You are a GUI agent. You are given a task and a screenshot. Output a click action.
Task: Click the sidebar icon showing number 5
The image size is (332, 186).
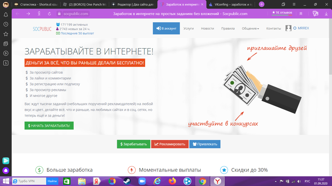(x=6, y=63)
